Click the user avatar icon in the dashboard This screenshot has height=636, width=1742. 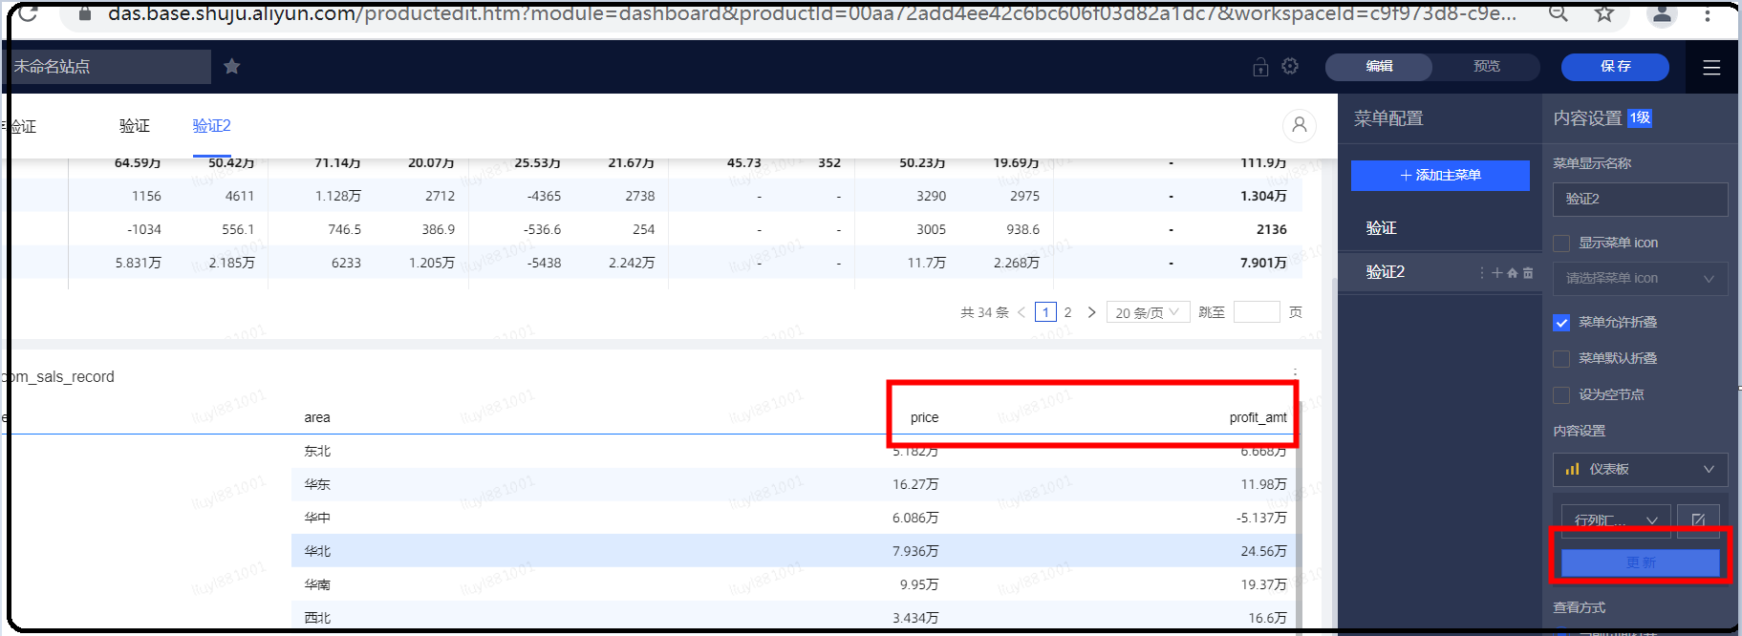1299,125
